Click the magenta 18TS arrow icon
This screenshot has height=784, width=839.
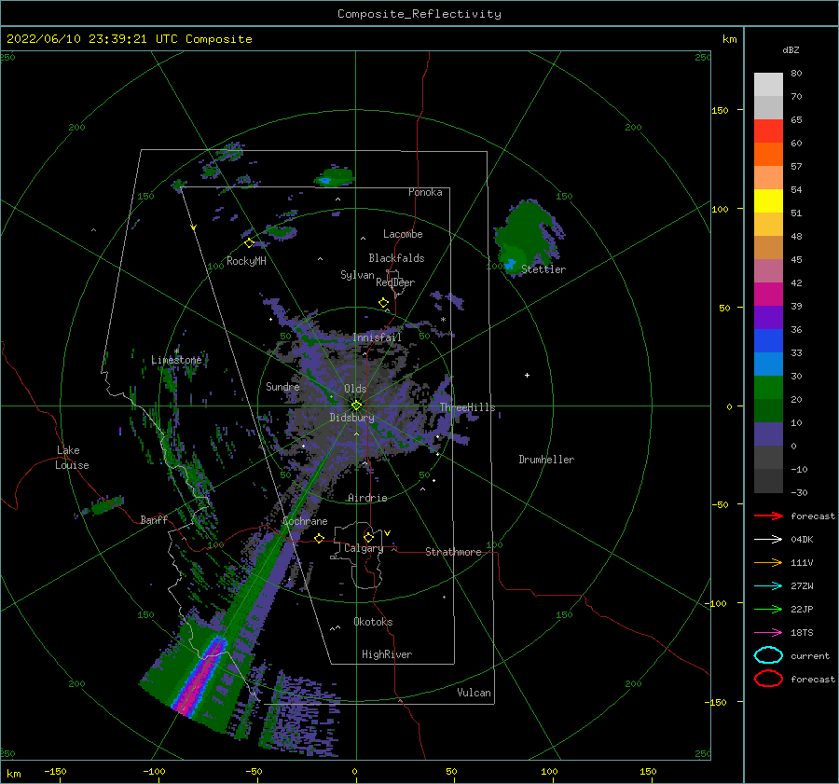[x=768, y=633]
